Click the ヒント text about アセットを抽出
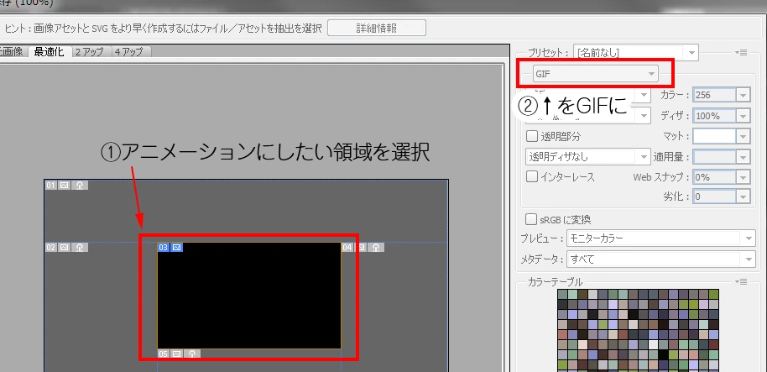This screenshot has width=767, height=372. tap(163, 28)
